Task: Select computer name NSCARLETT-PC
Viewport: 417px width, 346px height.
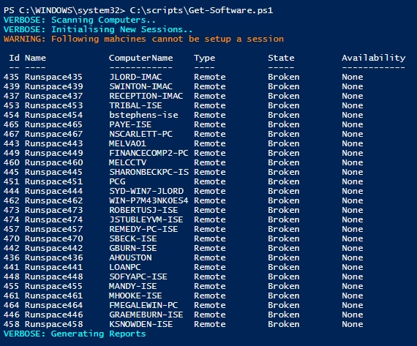Action: [x=140, y=134]
